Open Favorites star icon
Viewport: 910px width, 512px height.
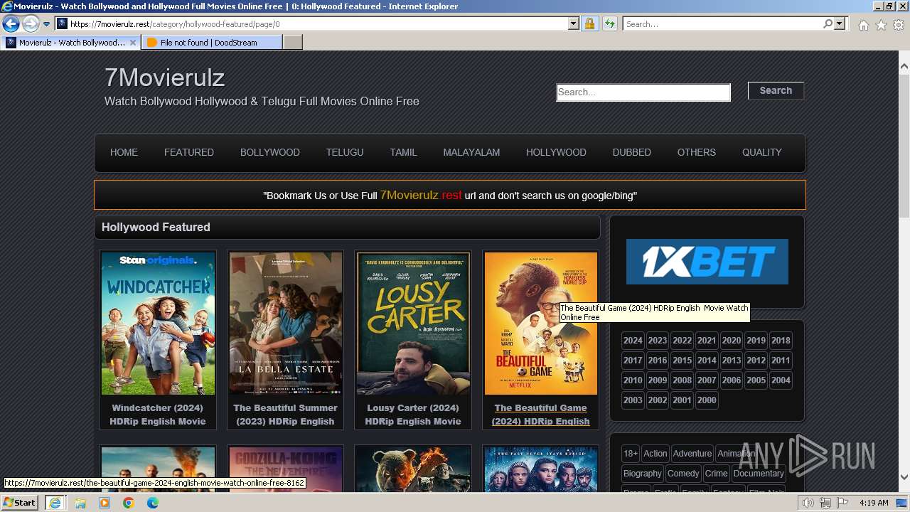click(881, 25)
